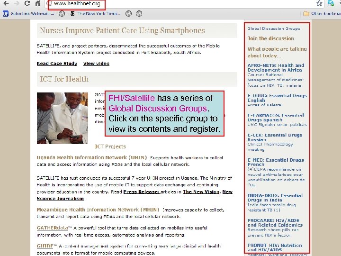
Task: Click the 'Nurses Improve Patient Care Using Smartphones' heading
Action: 122,30
